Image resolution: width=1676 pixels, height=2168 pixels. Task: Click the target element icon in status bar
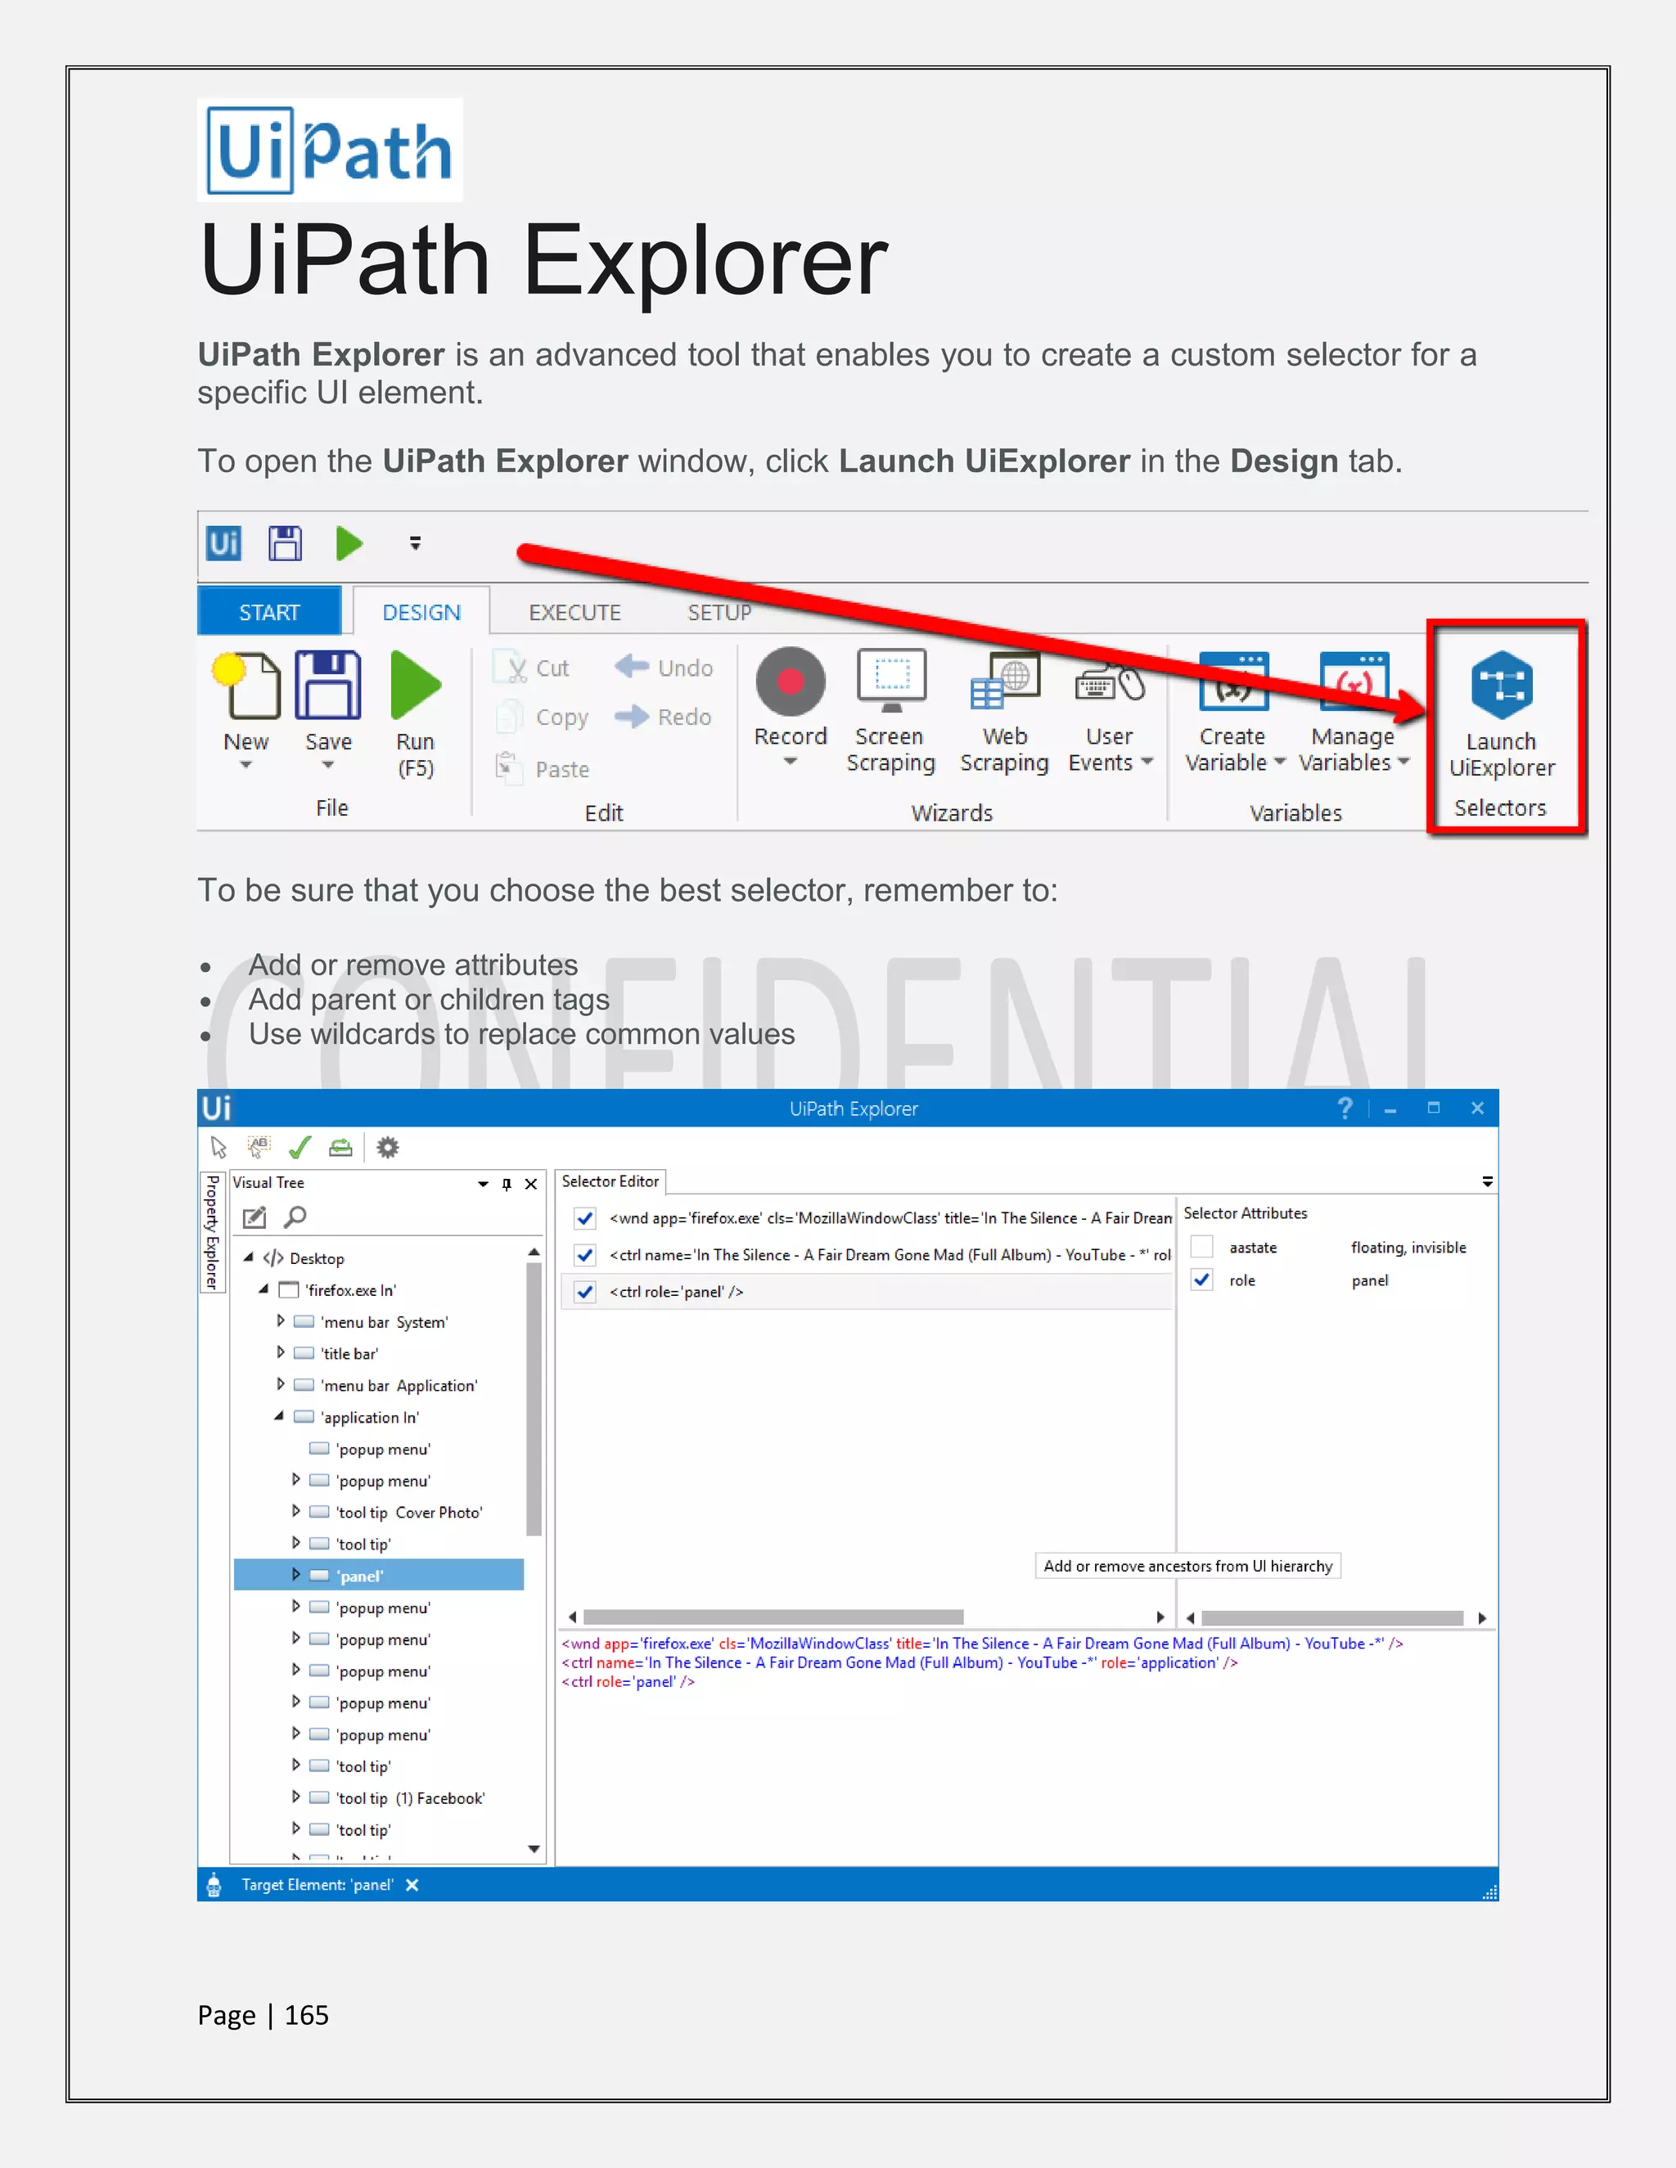214,1883
